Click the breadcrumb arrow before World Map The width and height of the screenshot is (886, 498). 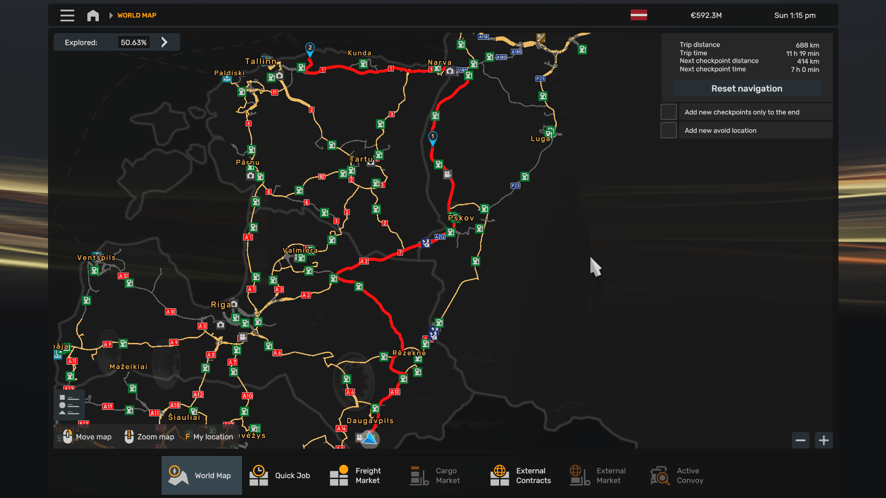[x=111, y=15]
